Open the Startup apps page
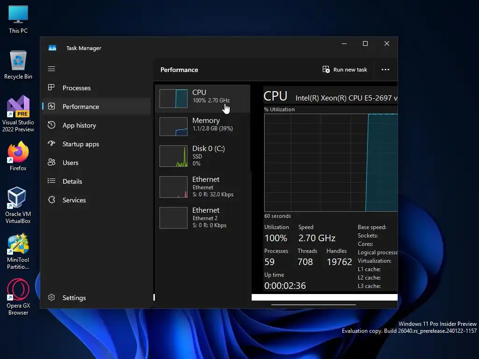 [96, 144]
